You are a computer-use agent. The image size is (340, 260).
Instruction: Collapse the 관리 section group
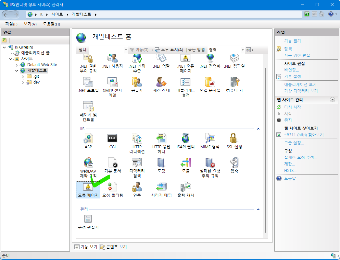(x=258, y=209)
